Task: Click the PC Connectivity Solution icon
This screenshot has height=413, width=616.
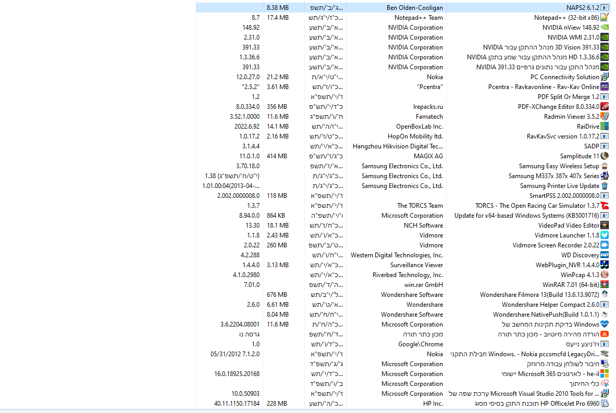Action: (x=605, y=77)
